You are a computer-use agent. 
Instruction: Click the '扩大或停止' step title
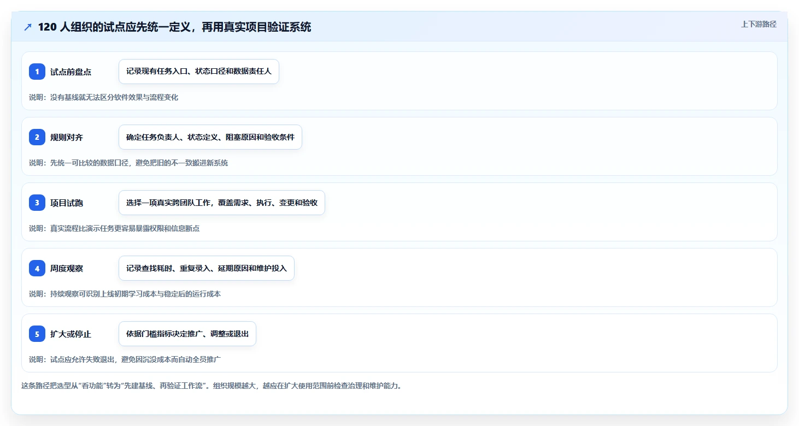click(x=70, y=334)
